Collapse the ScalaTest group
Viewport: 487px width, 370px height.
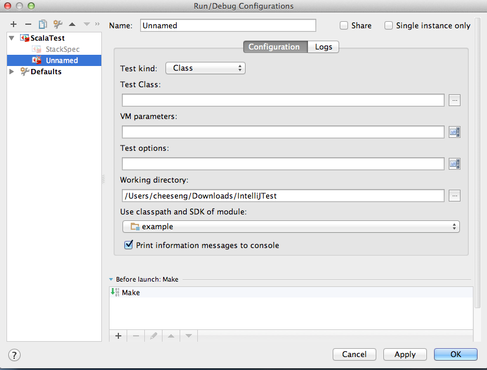(x=12, y=37)
